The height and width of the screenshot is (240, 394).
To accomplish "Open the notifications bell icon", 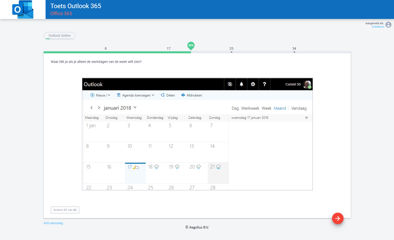I will 242,84.
